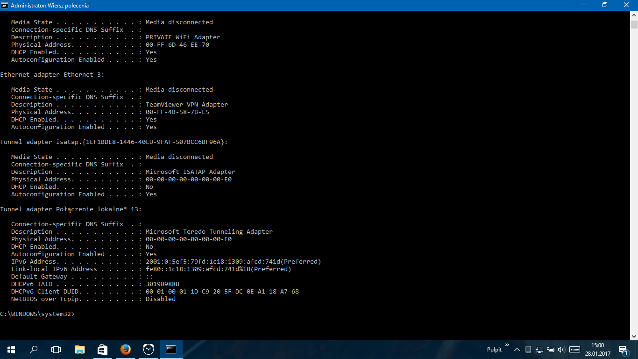This screenshot has height=359, width=638.
Task: Close the Command Prompt window
Action: coord(627,5)
